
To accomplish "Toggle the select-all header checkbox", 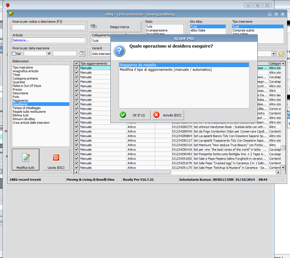I will pos(76,63).
